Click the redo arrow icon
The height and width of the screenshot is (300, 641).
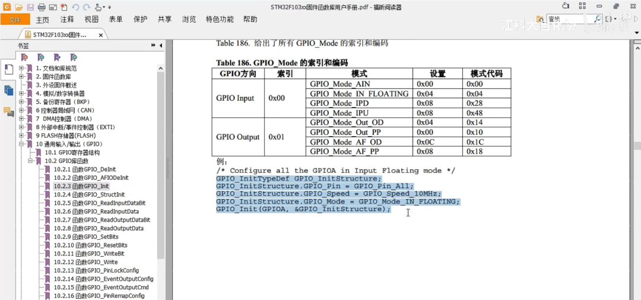(86, 7)
